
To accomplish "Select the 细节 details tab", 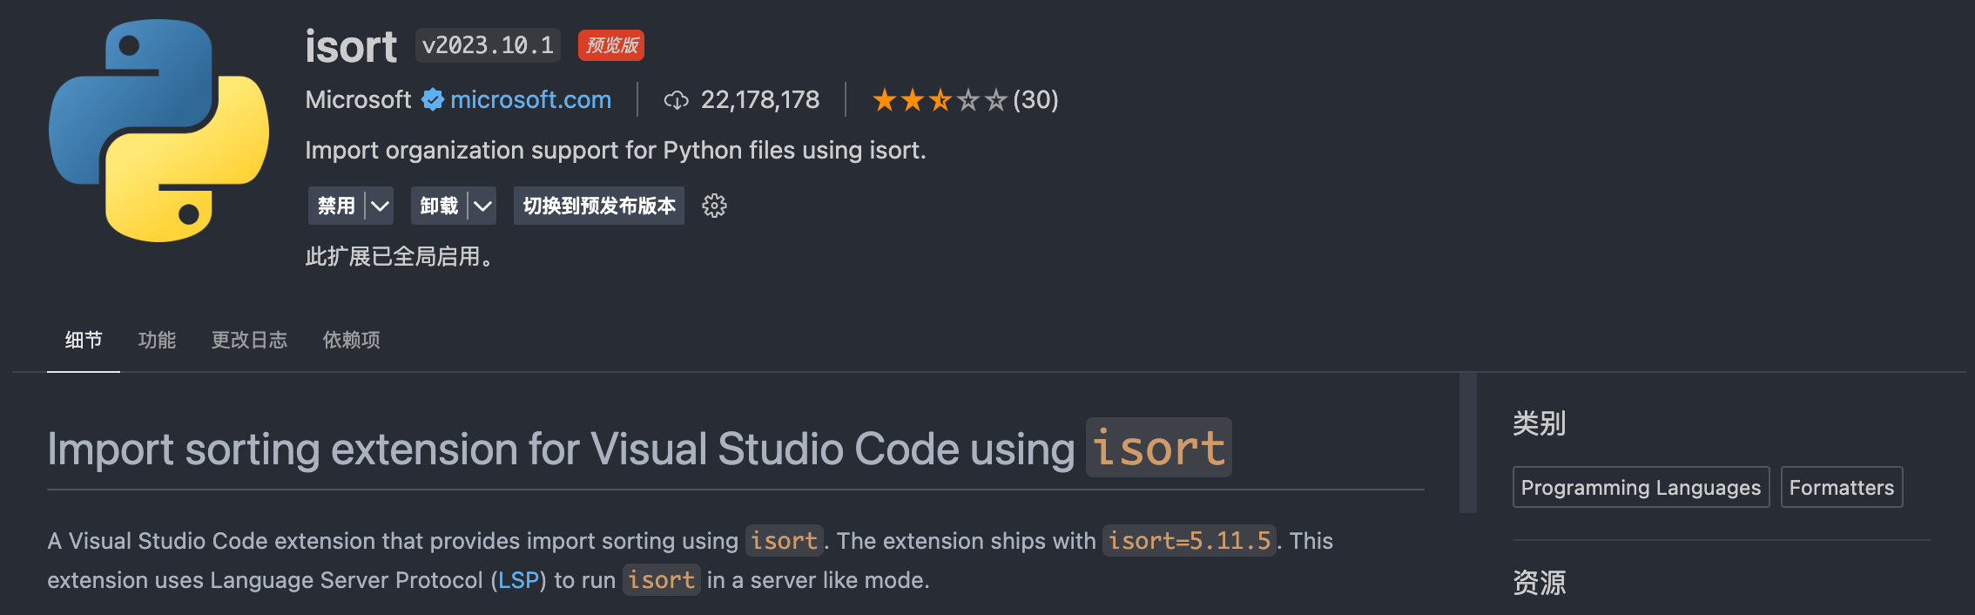I will (x=84, y=340).
